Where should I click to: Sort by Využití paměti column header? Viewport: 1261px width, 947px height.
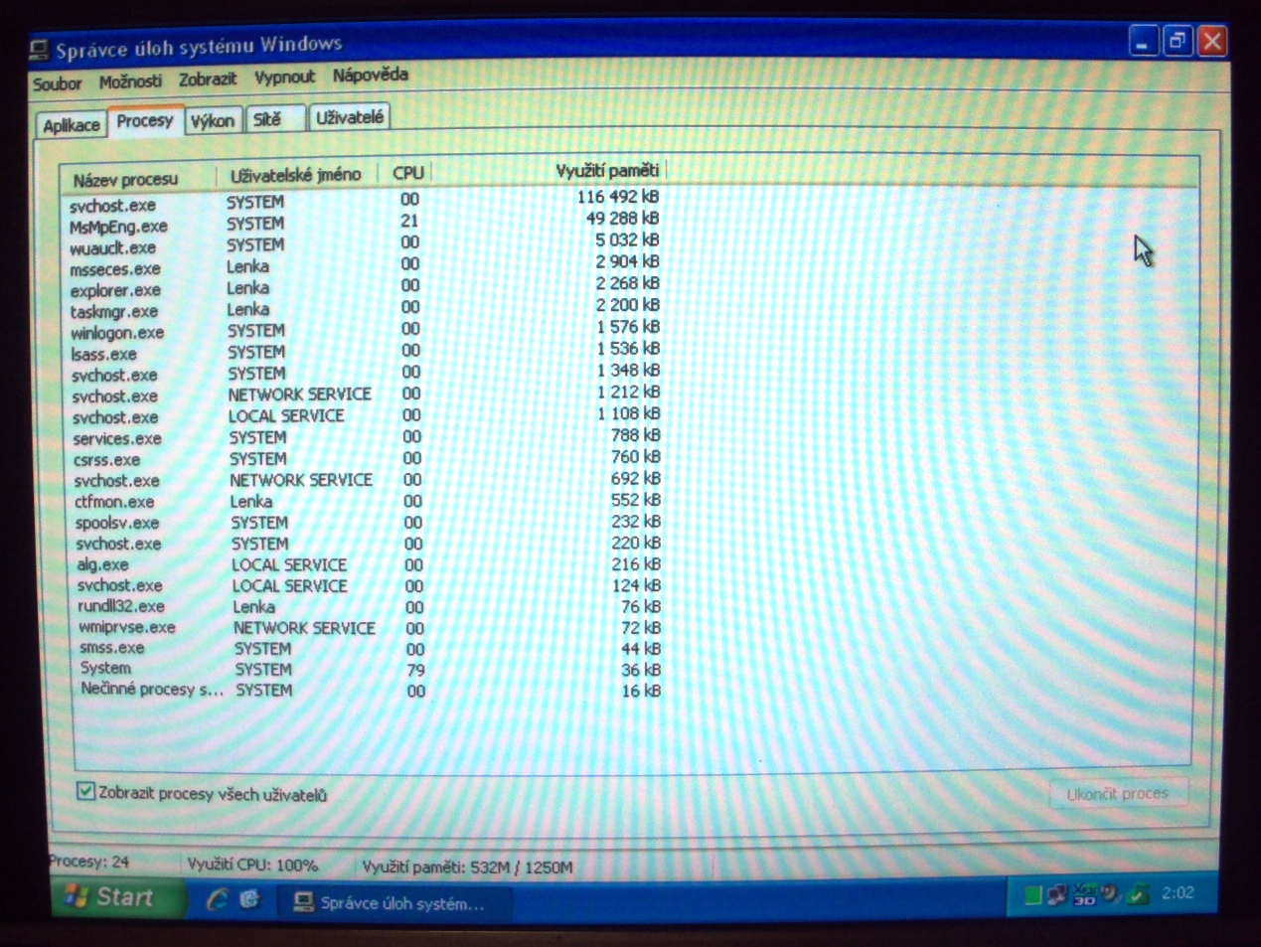550,171
